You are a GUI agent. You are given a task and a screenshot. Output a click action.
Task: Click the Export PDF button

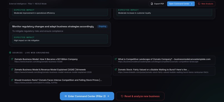point(157,4)
